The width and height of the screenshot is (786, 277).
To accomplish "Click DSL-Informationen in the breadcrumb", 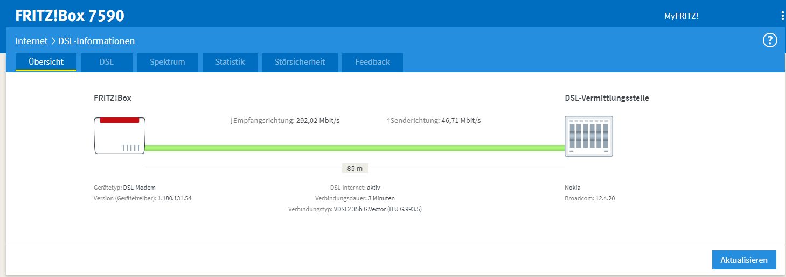I will (96, 41).
